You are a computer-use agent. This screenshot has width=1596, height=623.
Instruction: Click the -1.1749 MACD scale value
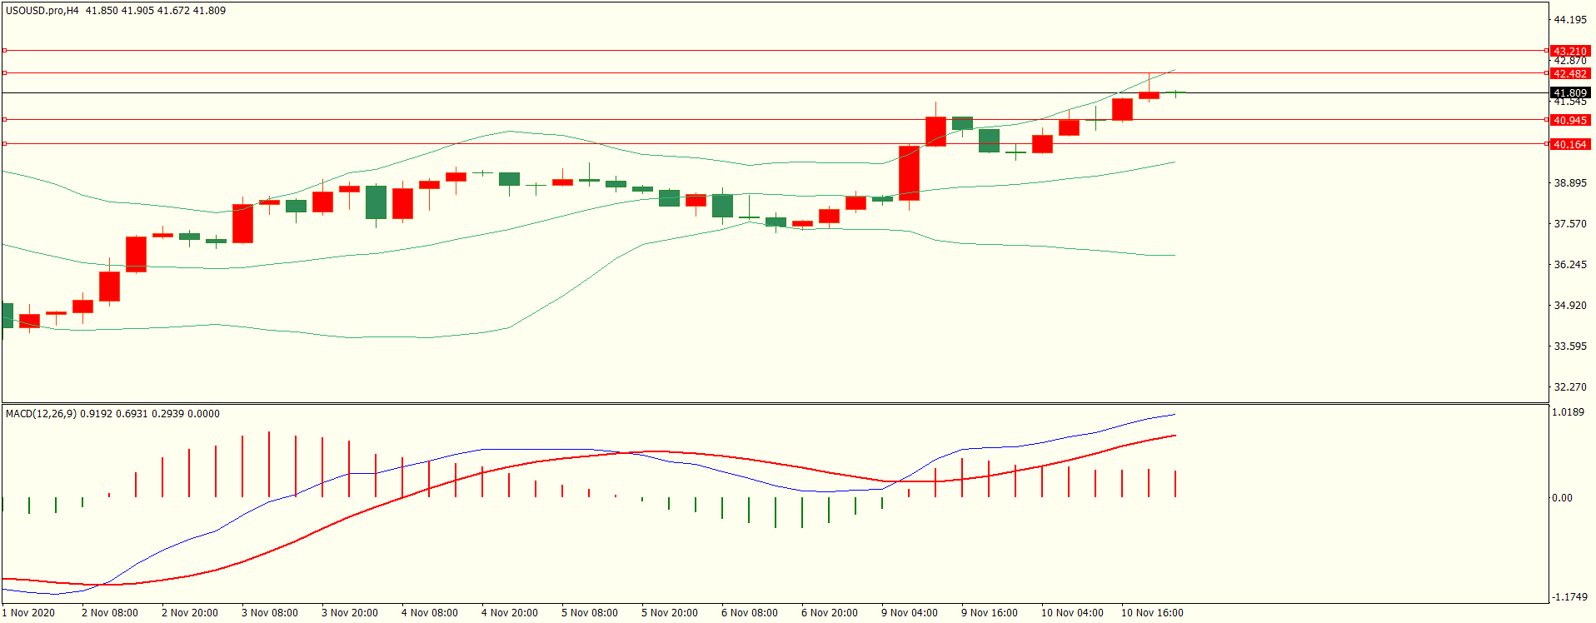1569,596
